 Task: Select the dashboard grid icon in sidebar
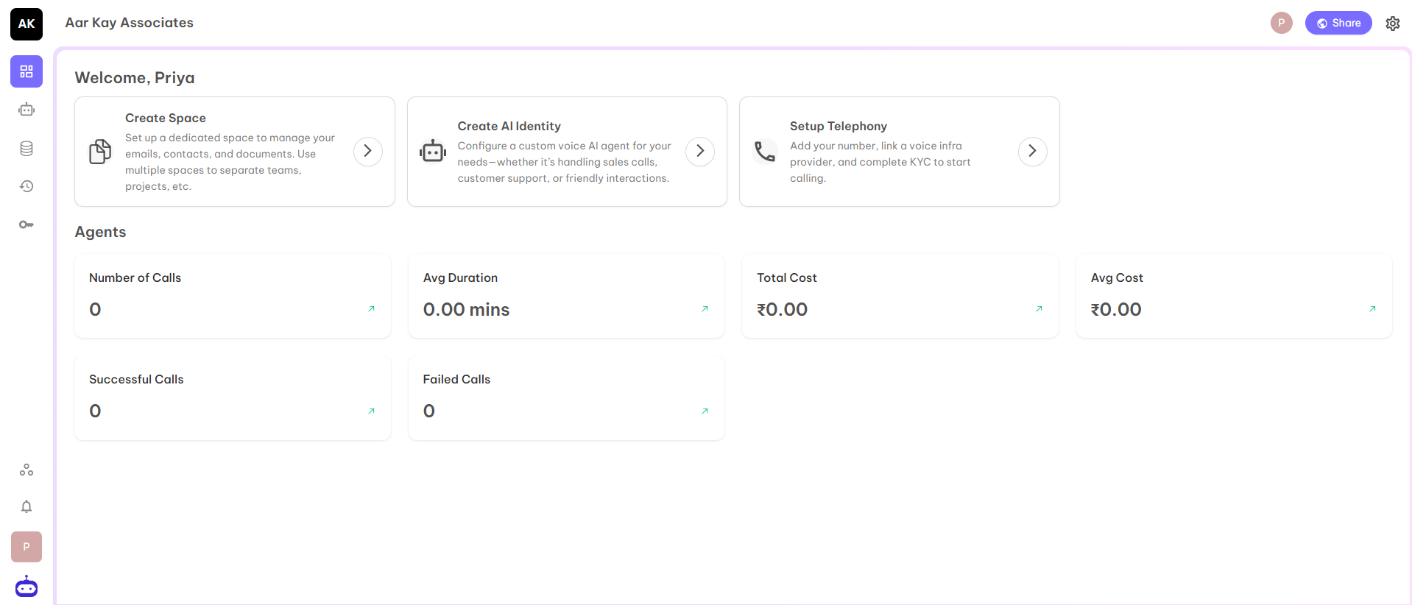27,71
